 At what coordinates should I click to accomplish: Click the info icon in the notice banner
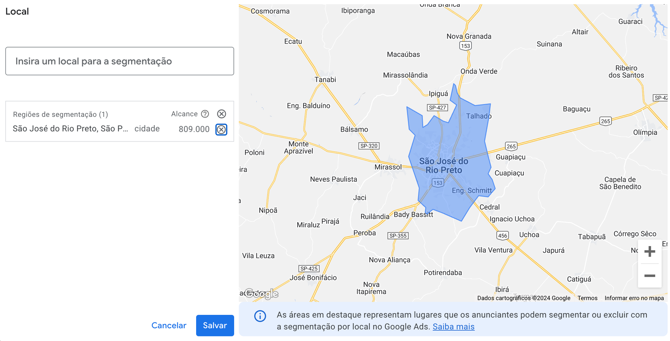click(260, 316)
